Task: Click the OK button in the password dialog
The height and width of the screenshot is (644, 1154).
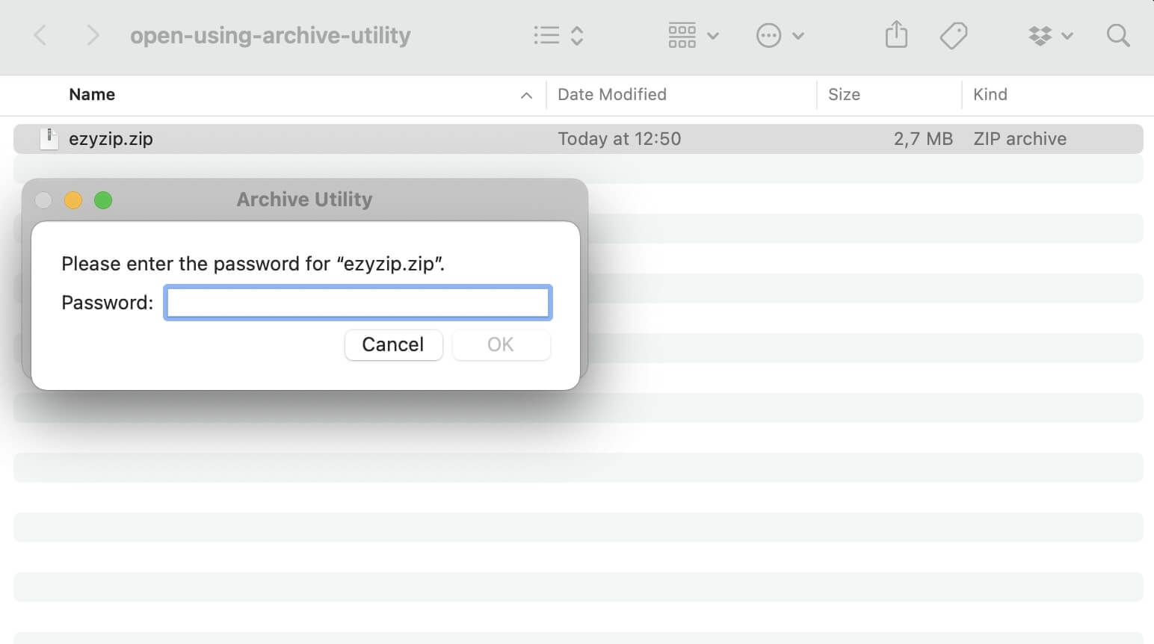Action: (500, 344)
